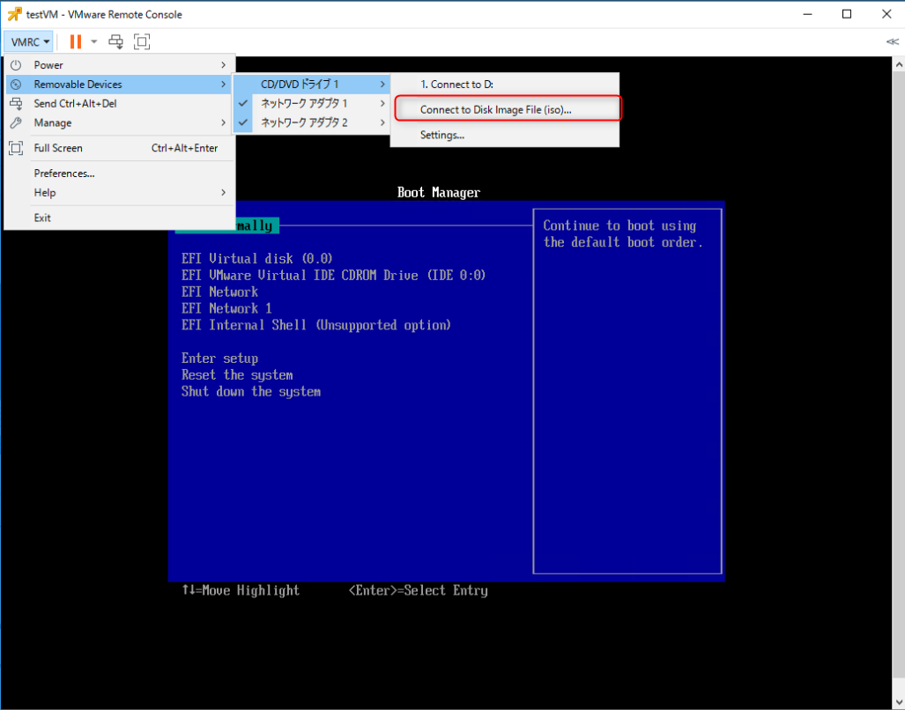Open the power options dropdown arrow
Viewport: 905px width, 710px height.
pos(94,41)
